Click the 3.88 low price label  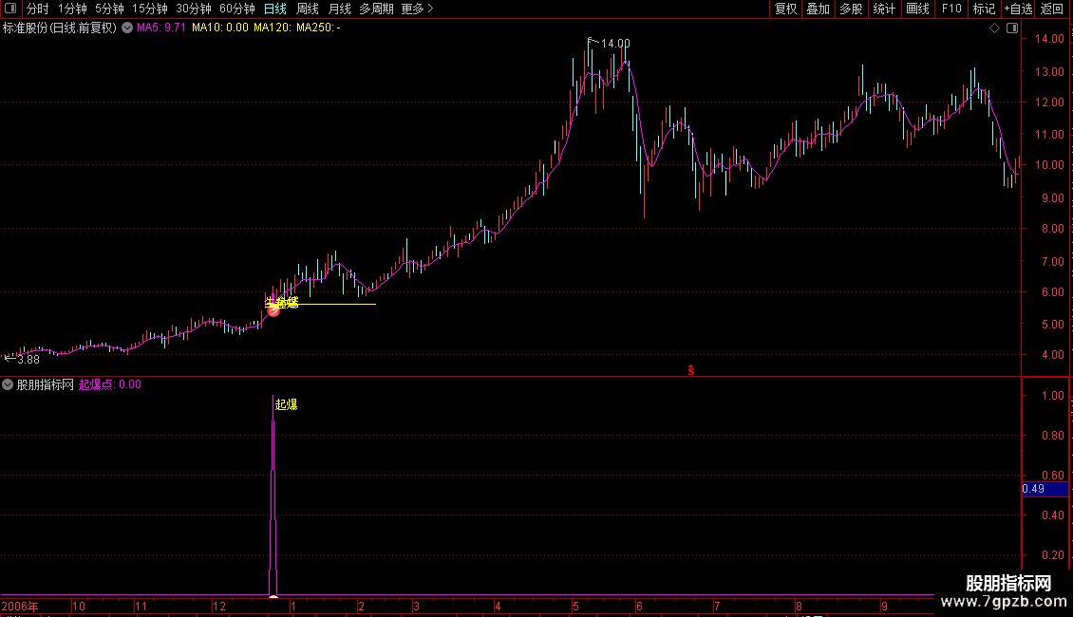click(28, 359)
